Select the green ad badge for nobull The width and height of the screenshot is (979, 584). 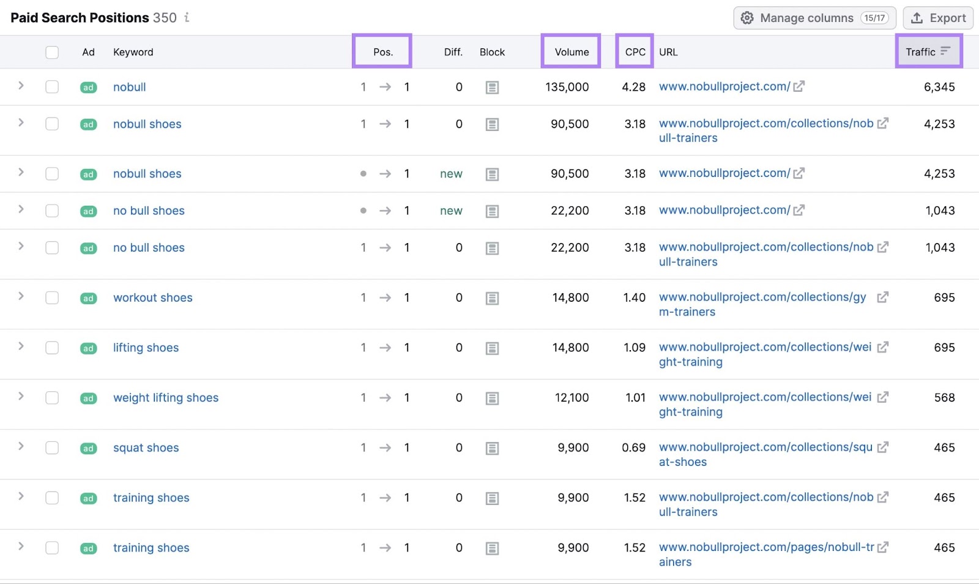tap(88, 87)
